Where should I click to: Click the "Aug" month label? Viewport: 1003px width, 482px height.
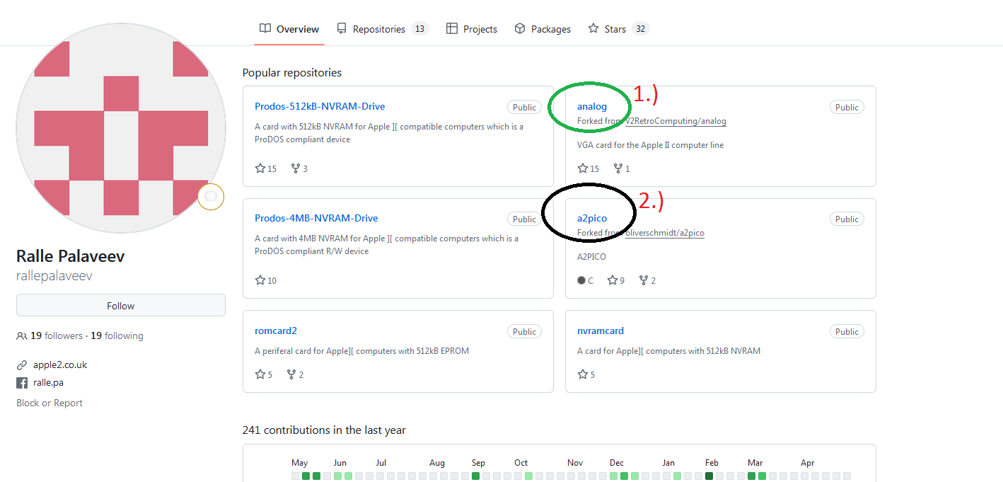[x=437, y=462]
